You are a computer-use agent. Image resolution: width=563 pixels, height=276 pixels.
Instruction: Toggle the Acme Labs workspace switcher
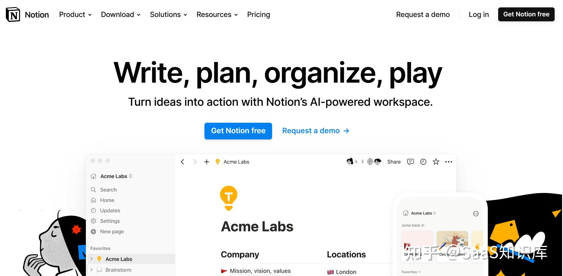pos(116,176)
